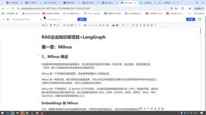
Task: Click the blue 保存 save button
Action: click(x=82, y=19)
